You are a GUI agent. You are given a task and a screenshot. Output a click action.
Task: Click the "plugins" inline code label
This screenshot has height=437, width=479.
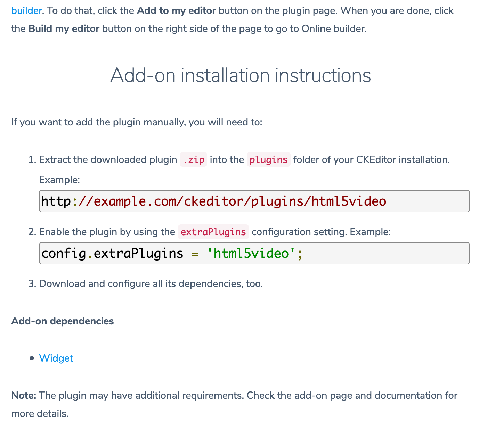269,160
